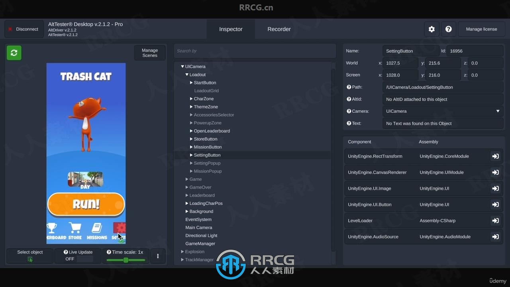The image size is (510, 287).
Task: Open CanvasRenderer component details arrow icon
Action: [495, 173]
